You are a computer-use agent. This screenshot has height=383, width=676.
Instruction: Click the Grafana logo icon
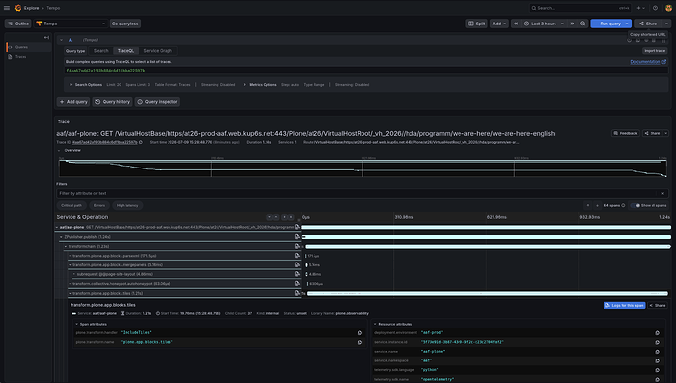coord(18,8)
